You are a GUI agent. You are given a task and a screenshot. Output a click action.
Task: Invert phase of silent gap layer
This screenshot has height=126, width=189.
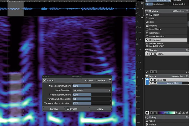[x=151, y=83]
